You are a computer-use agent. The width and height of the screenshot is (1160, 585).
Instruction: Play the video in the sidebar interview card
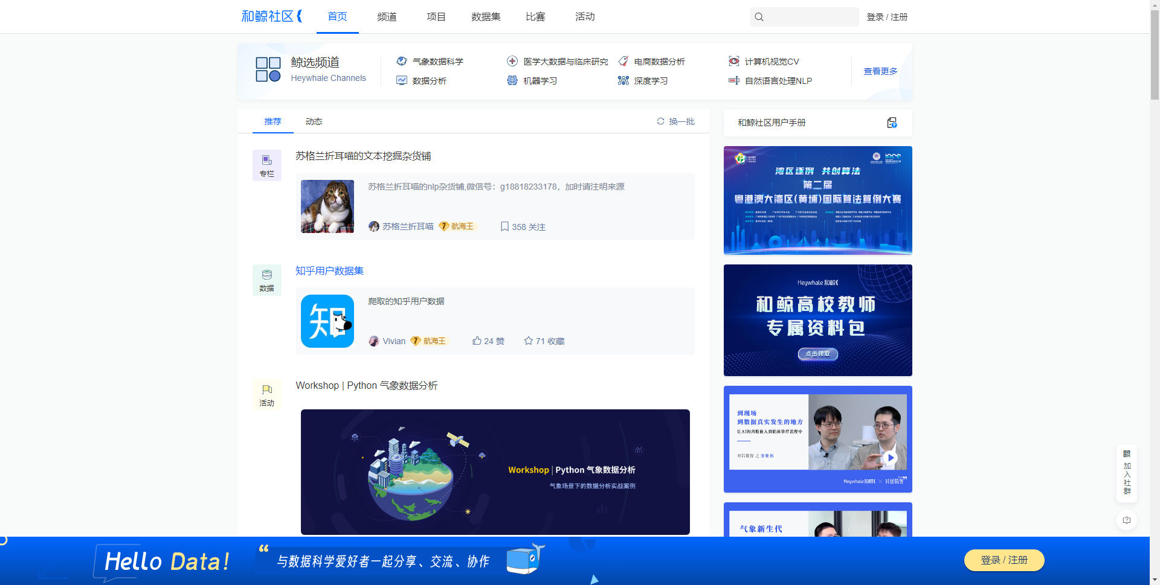click(x=891, y=458)
